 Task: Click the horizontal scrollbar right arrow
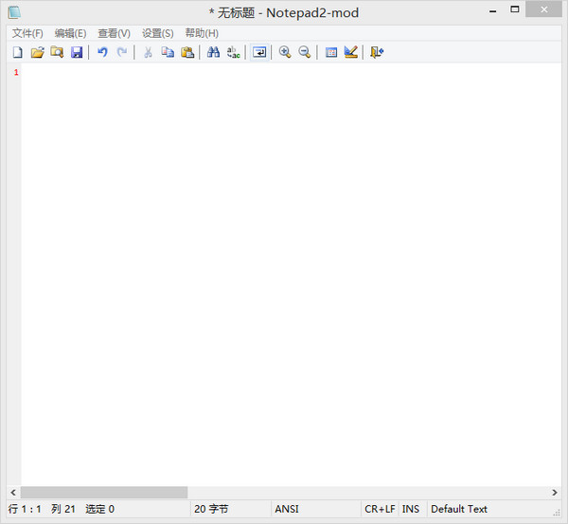pos(555,493)
